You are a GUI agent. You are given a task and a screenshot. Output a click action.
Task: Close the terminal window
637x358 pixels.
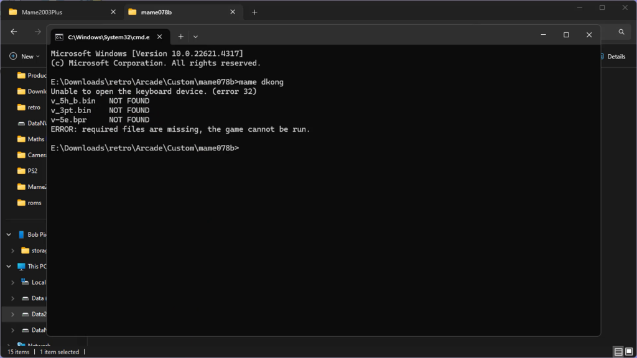(589, 35)
